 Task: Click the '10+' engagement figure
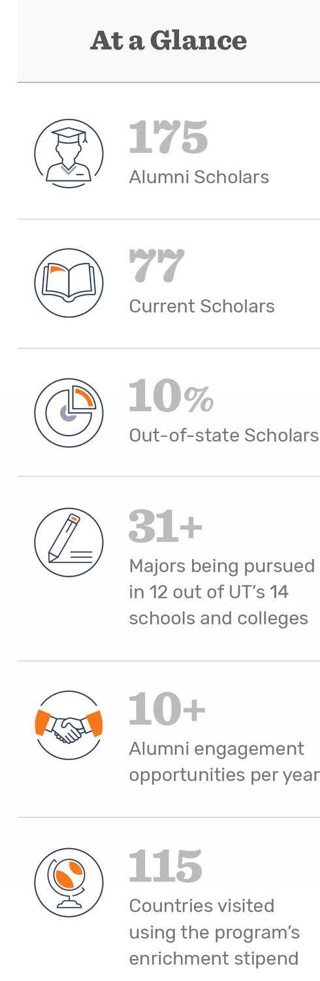pyautogui.click(x=167, y=709)
